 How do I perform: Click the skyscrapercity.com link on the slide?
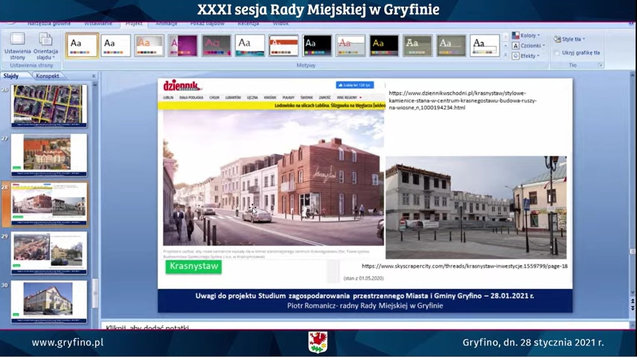[x=464, y=266]
